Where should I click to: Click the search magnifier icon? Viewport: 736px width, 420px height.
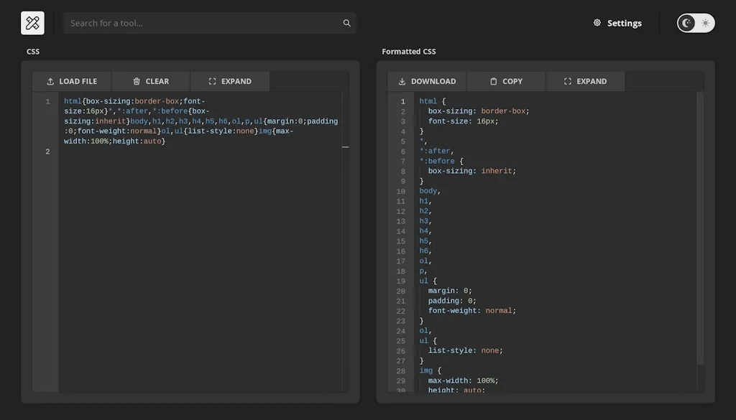tap(347, 23)
